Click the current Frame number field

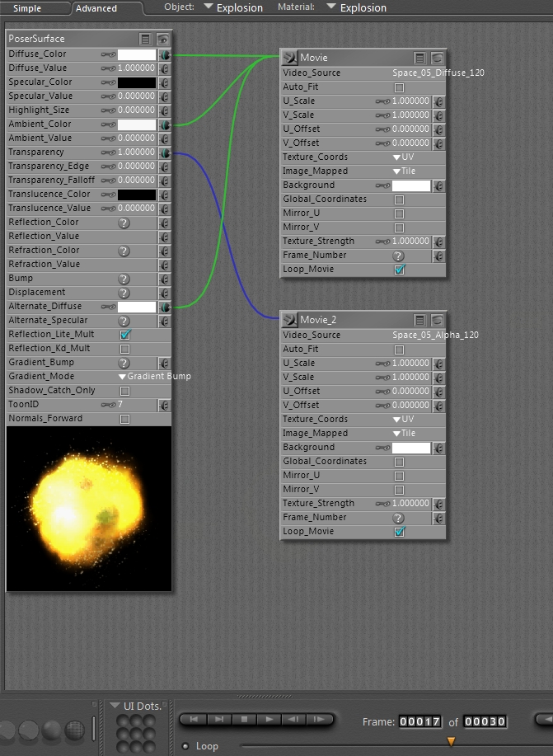click(420, 721)
